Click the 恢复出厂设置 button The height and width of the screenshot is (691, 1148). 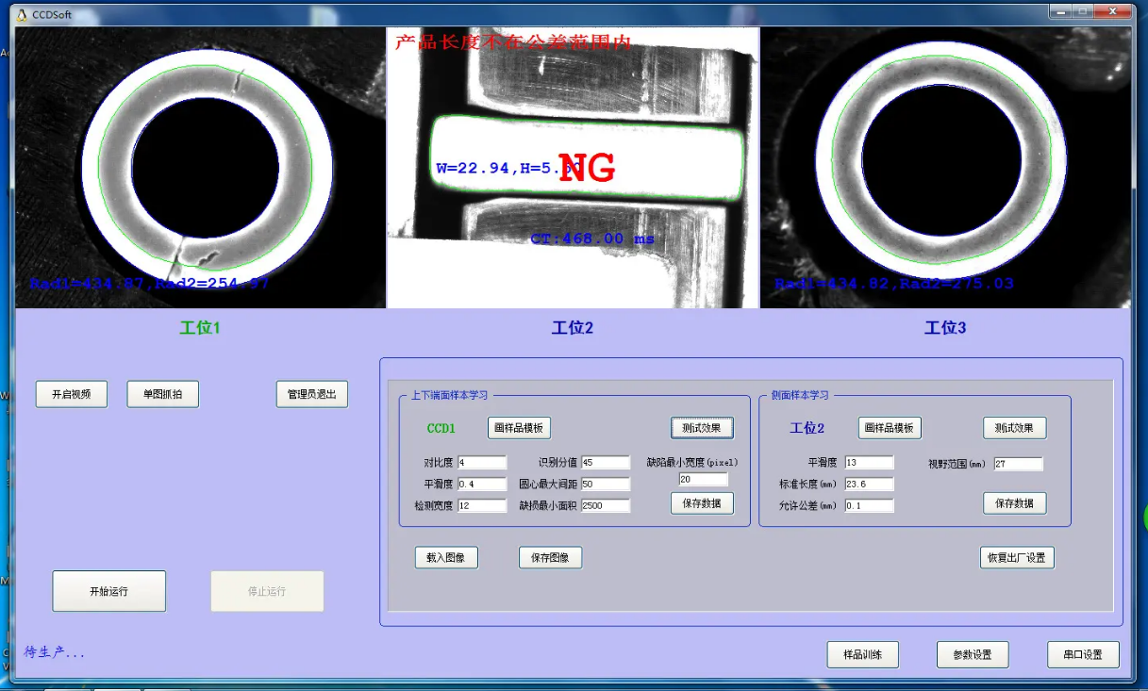pos(1017,557)
